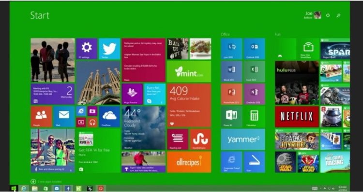Click the power button beside user name
363x192 pixels.
click(x=328, y=15)
